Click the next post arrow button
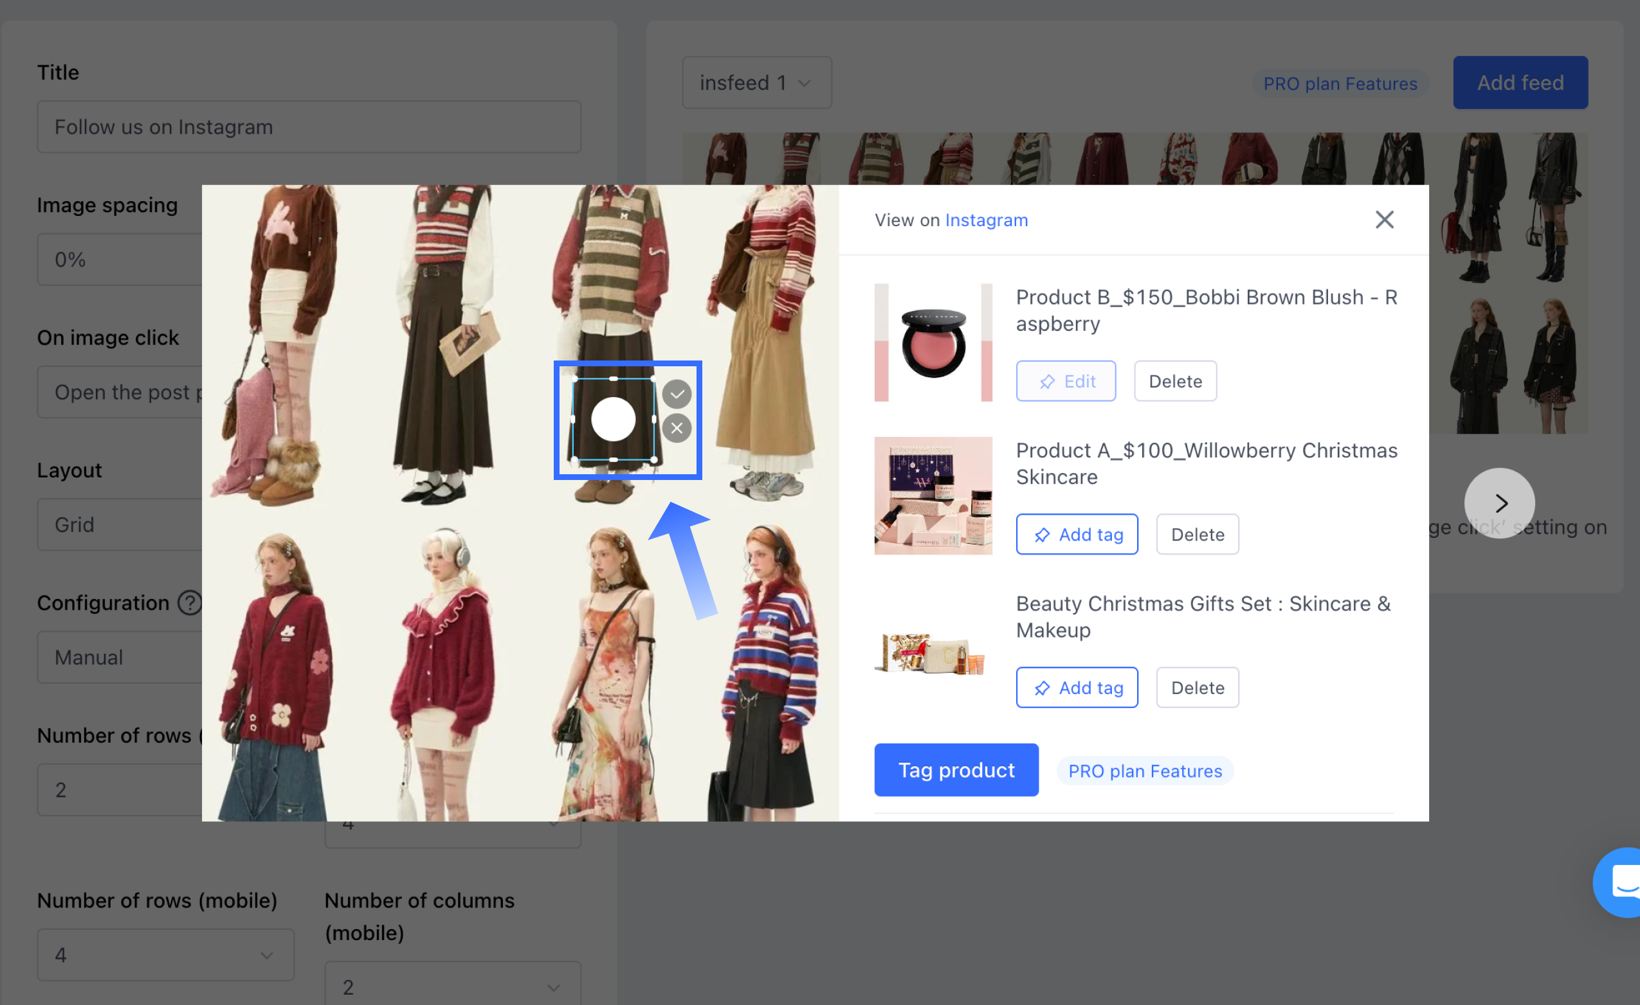This screenshot has width=1640, height=1005. pyautogui.click(x=1499, y=503)
